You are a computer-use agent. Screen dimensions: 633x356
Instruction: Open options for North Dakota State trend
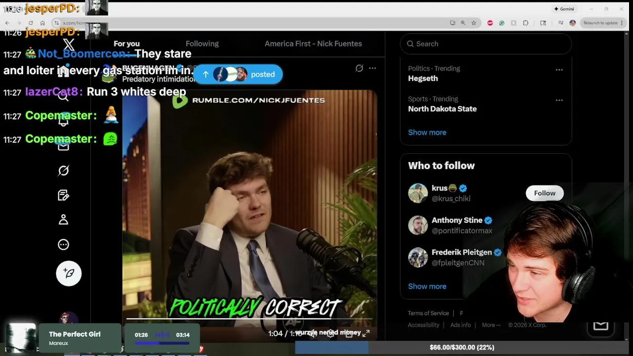point(559,100)
